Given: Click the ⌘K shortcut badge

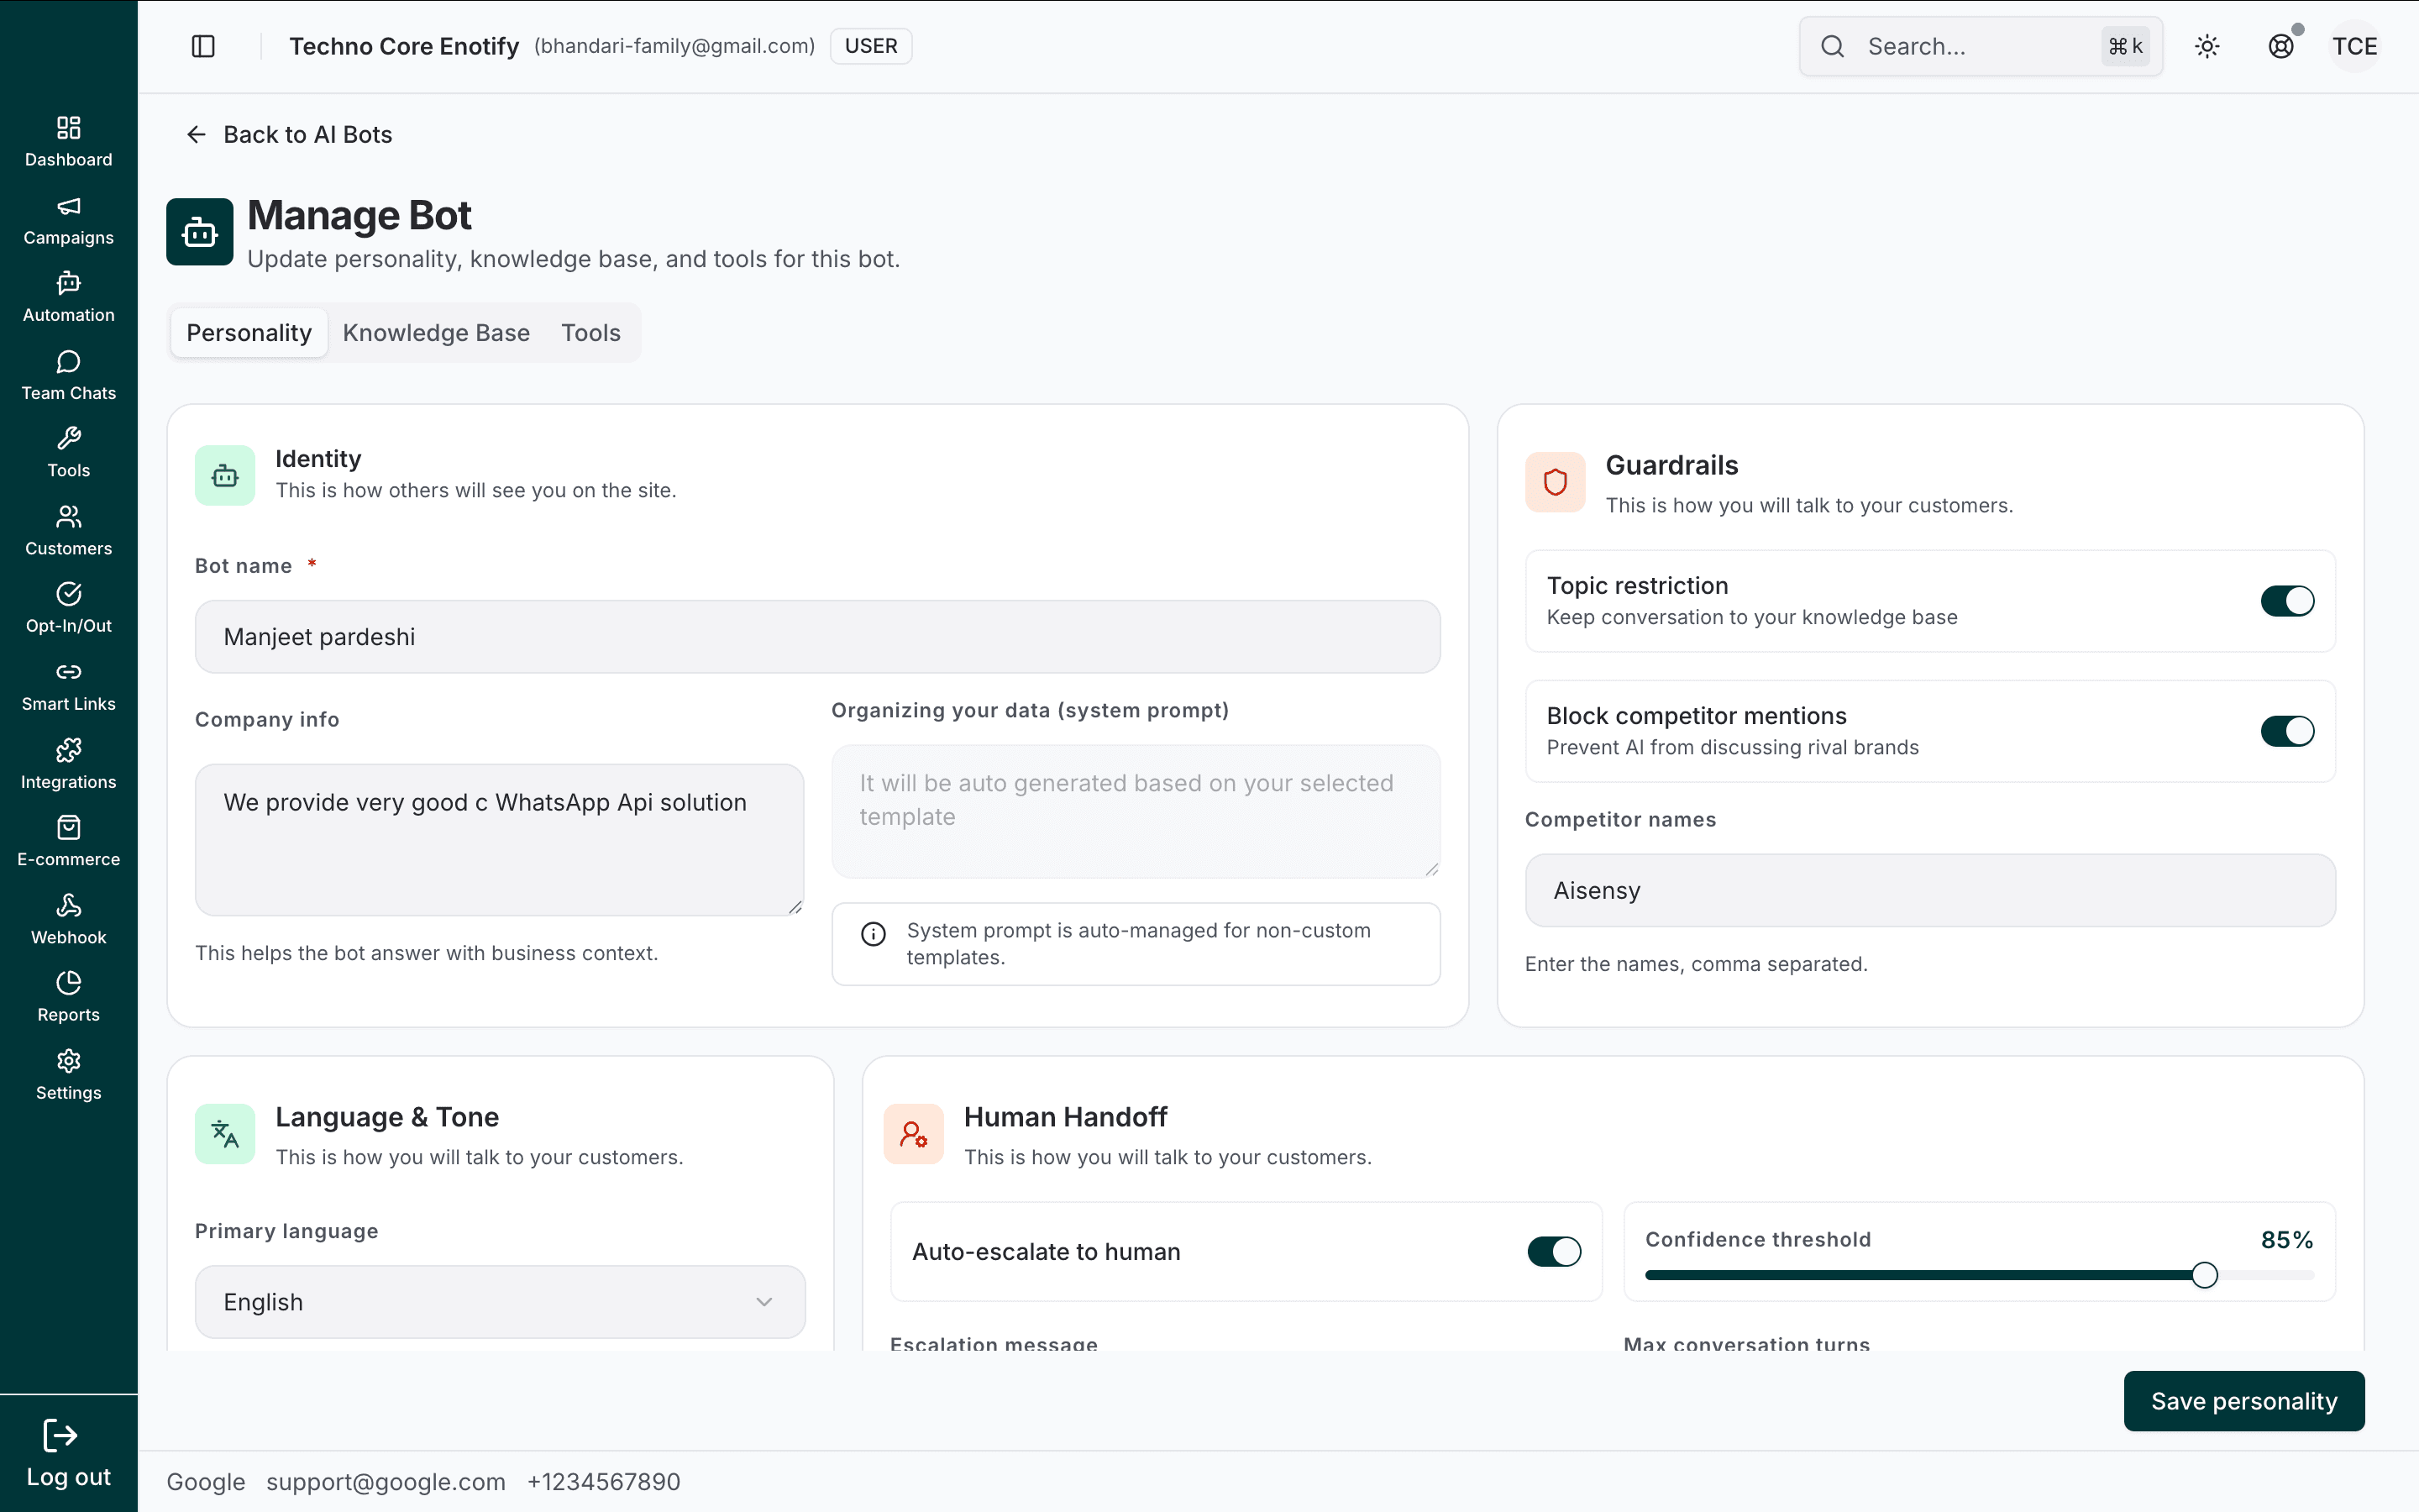Looking at the screenshot, I should (x=2125, y=46).
